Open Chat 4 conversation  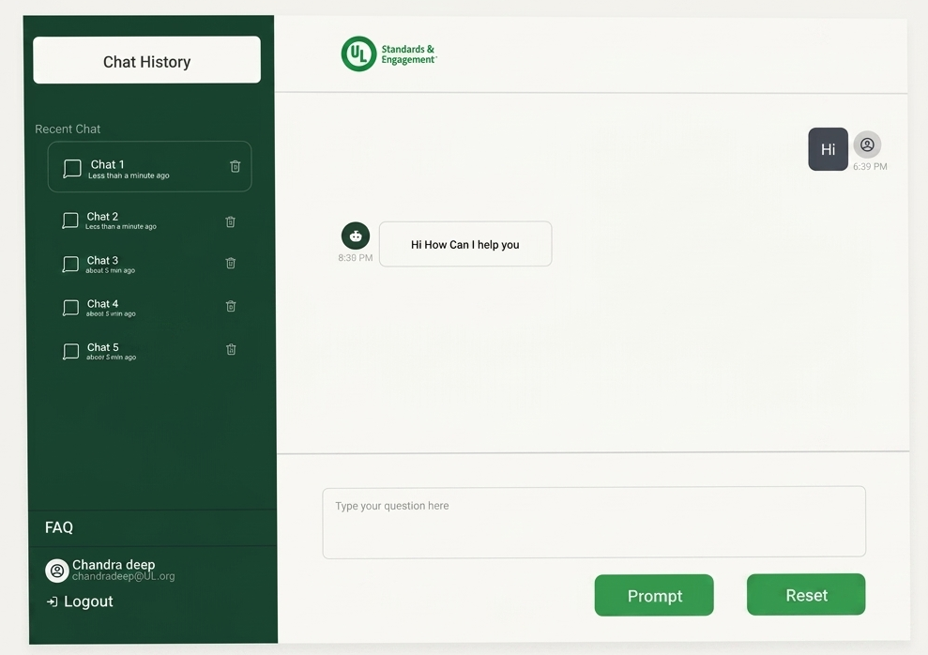[x=150, y=308]
